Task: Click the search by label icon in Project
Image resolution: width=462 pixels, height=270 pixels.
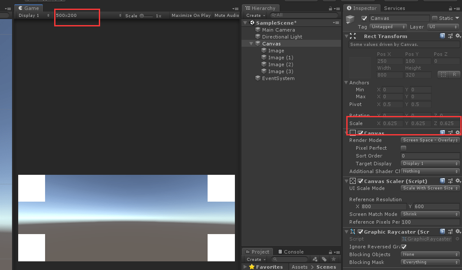Action: 324,259
